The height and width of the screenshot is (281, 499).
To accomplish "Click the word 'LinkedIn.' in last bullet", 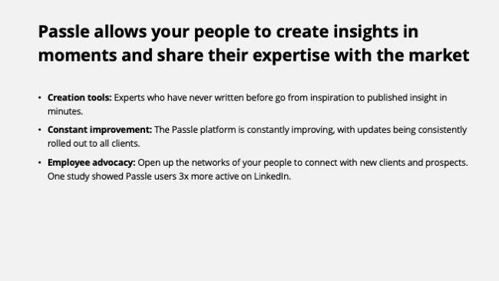I will pos(272,177).
